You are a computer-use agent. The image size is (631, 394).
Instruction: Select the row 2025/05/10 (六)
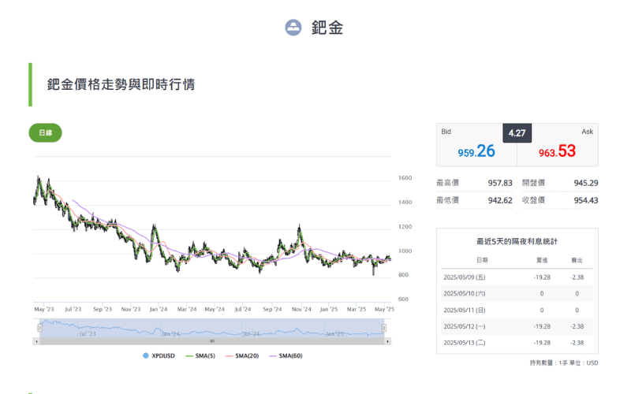517,293
